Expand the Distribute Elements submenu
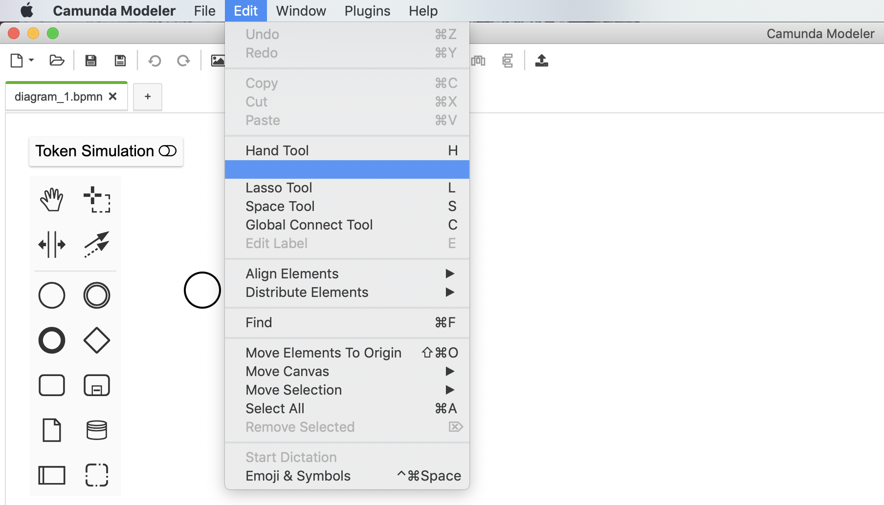The height and width of the screenshot is (505, 884). pyautogui.click(x=347, y=292)
